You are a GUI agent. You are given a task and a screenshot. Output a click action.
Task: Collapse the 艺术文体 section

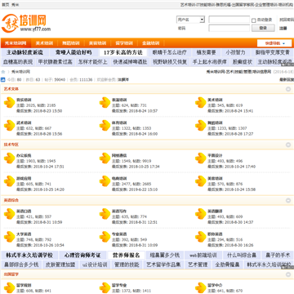[288, 89]
